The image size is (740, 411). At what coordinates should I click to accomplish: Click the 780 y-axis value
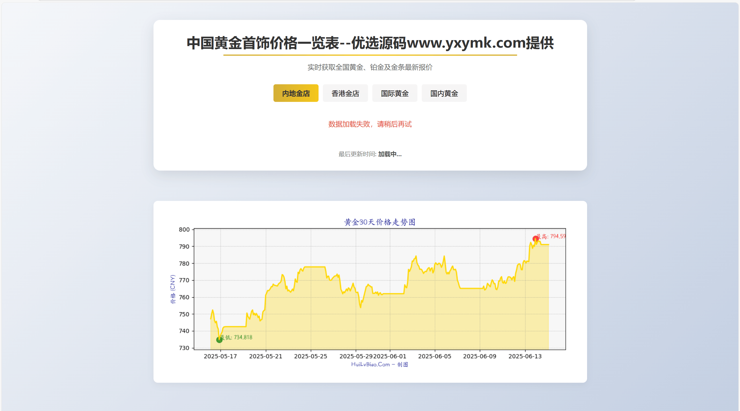[184, 264]
